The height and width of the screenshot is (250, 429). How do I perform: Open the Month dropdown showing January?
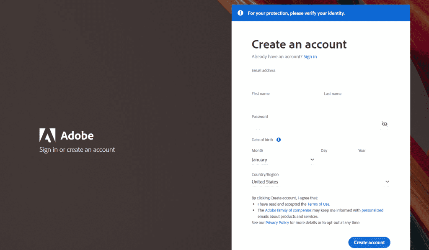[283, 160]
